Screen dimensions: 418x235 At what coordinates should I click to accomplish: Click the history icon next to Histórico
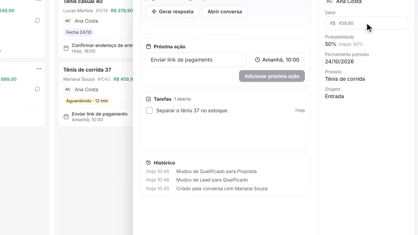click(148, 163)
